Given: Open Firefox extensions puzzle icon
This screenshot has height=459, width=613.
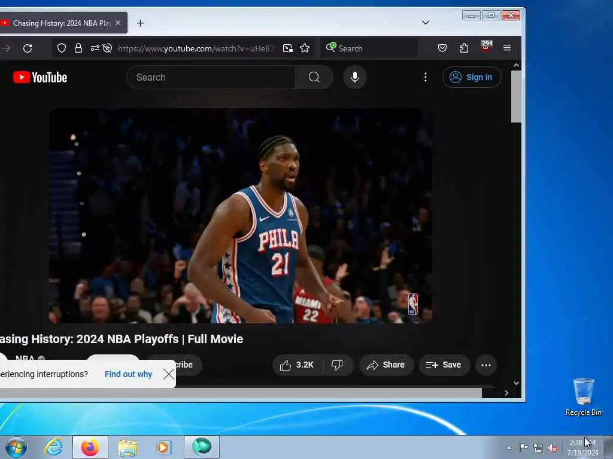Looking at the screenshot, I should [464, 48].
